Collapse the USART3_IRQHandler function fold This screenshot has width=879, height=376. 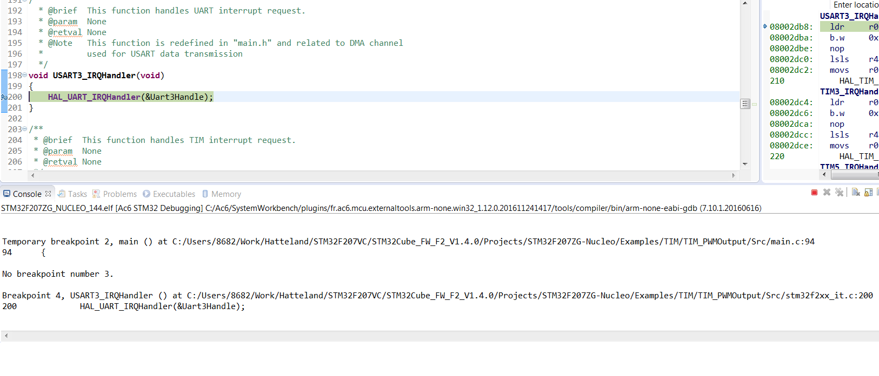pyautogui.click(x=24, y=76)
